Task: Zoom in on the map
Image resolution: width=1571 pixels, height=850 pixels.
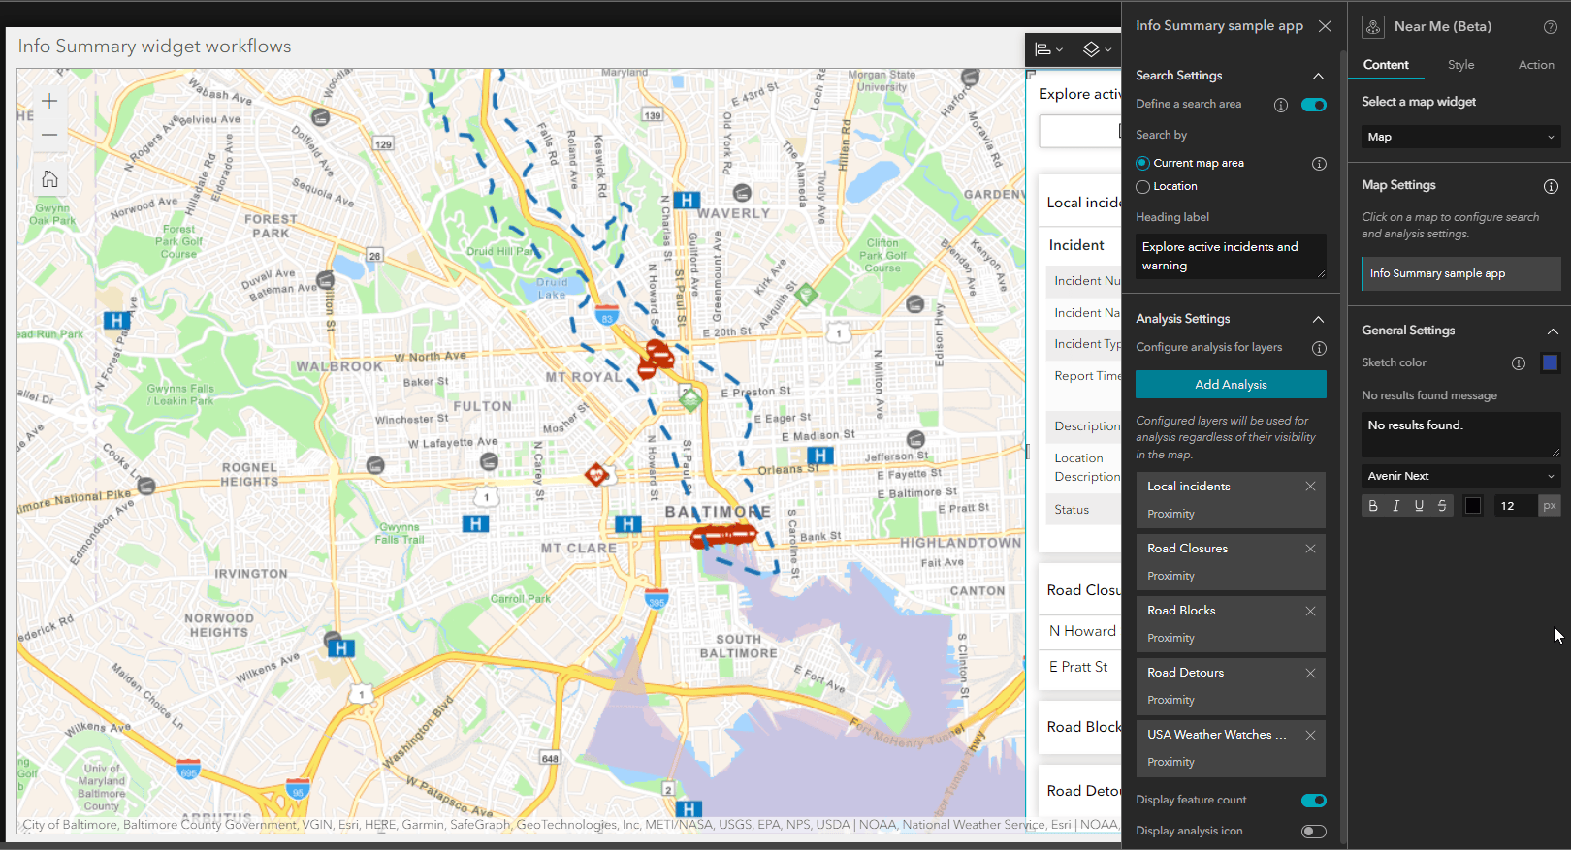Action: click(49, 101)
